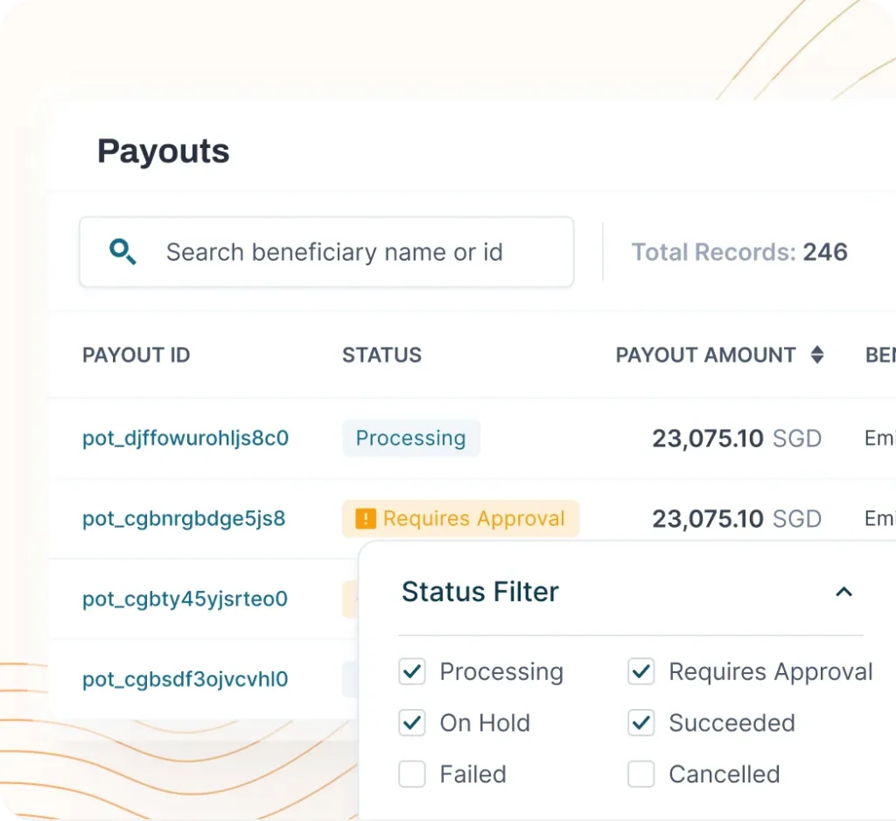The image size is (896, 821).
Task: Sort by Payout Amount arrows icon
Action: (x=817, y=354)
